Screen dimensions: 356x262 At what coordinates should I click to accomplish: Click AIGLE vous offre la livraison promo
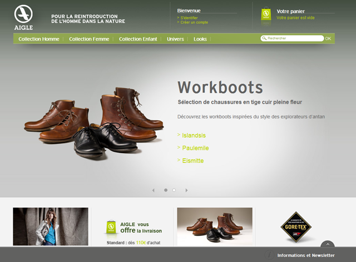click(141, 228)
